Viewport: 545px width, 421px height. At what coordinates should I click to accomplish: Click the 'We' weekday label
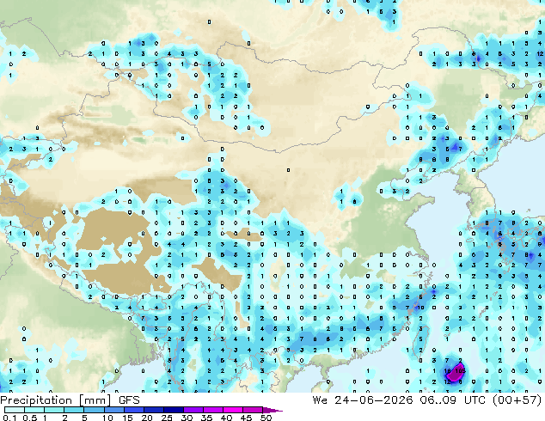pyautogui.click(x=320, y=400)
